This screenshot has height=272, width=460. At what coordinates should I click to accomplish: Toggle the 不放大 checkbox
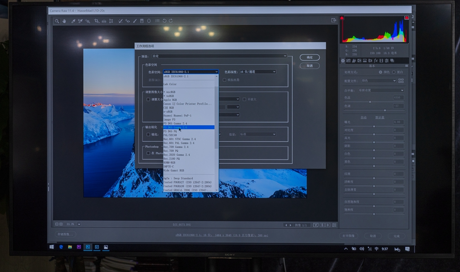244,99
